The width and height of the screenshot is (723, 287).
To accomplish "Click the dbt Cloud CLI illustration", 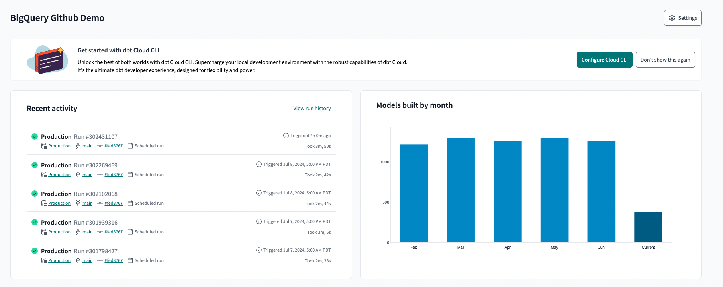I will [47, 60].
